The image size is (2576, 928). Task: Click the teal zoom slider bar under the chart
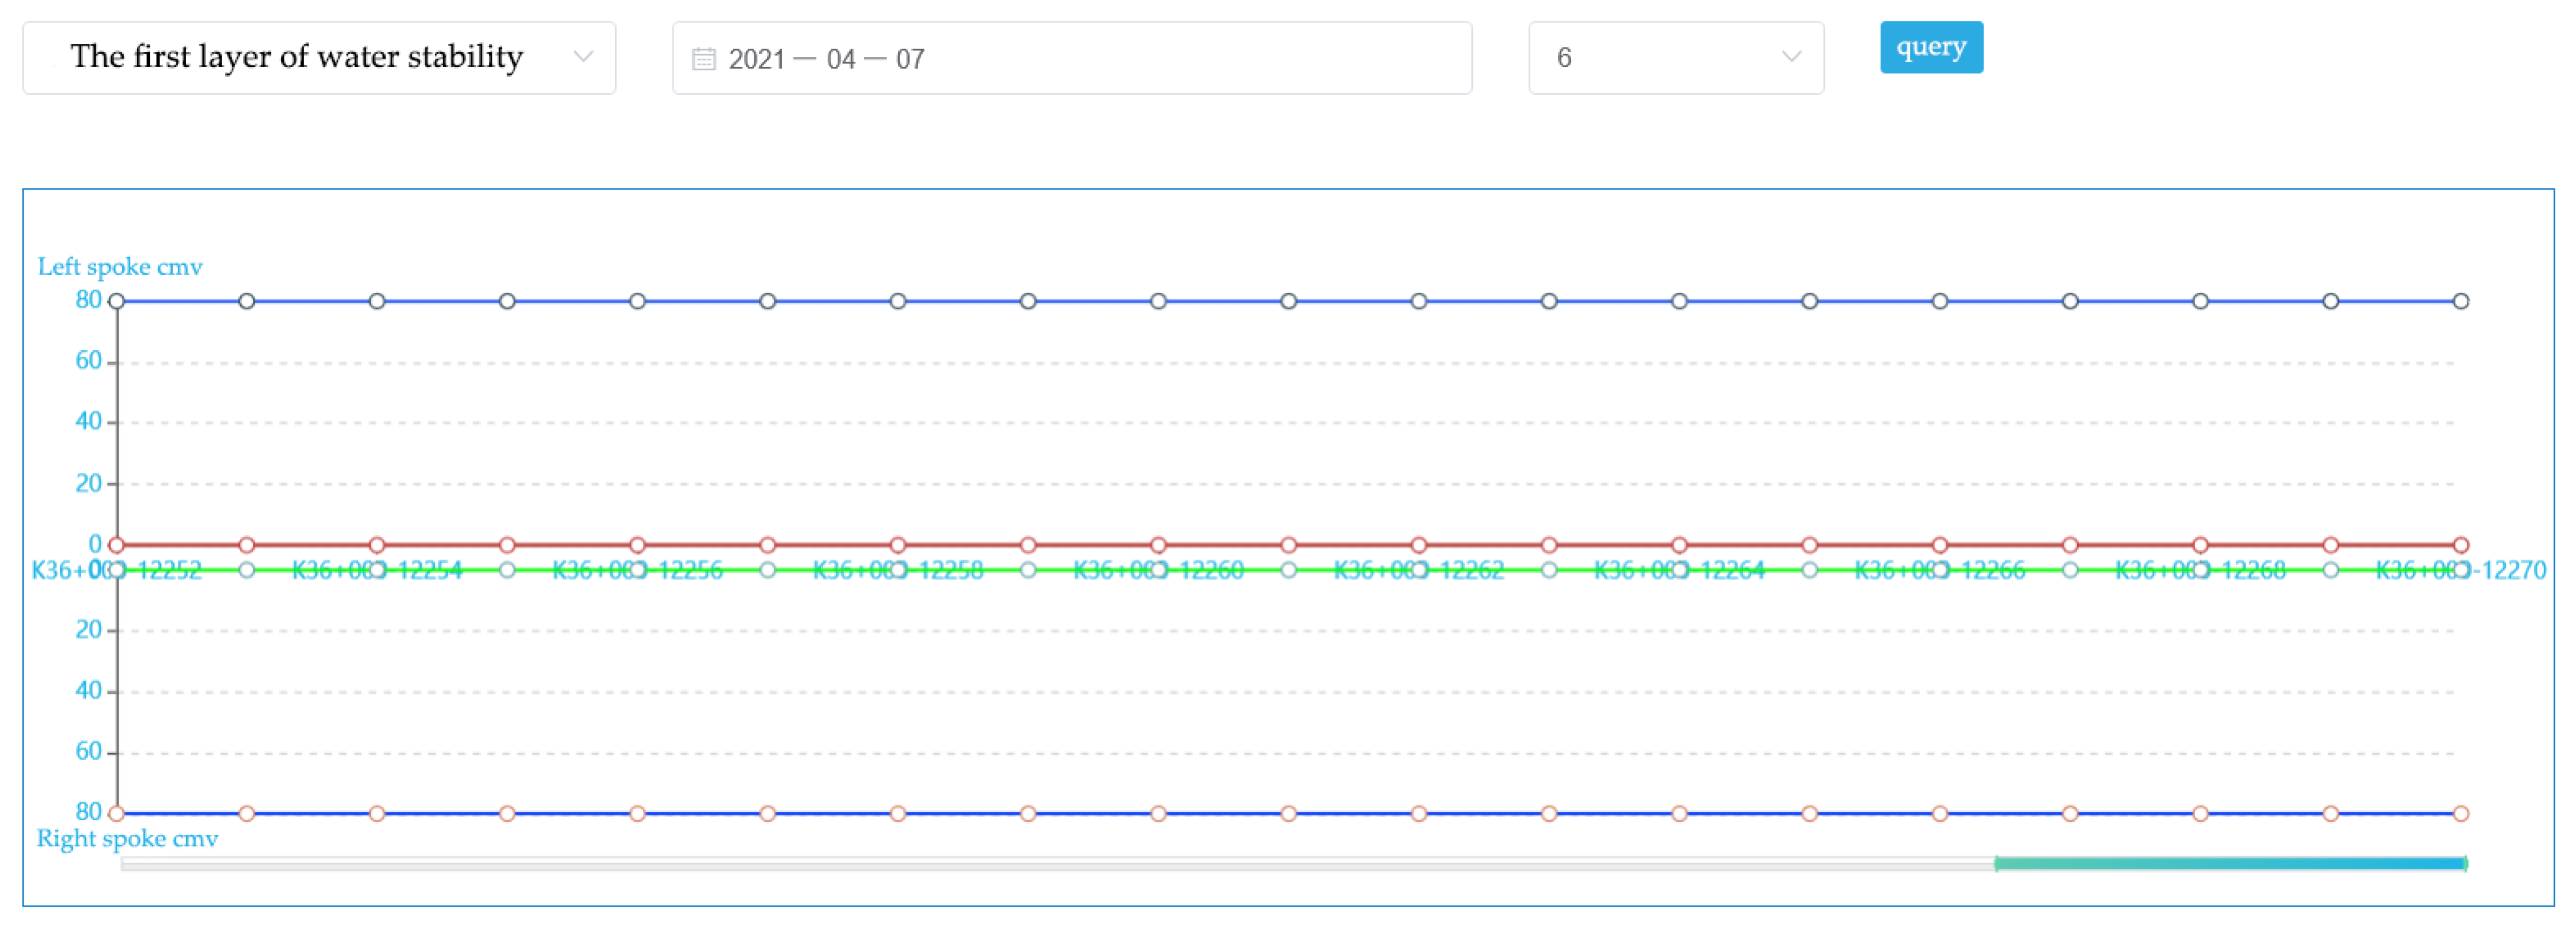[x=2230, y=863]
